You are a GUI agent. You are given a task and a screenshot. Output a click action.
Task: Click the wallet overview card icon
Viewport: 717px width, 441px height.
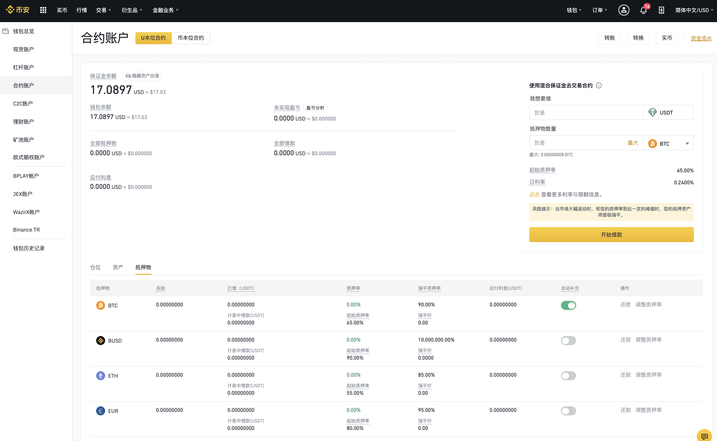[6, 31]
